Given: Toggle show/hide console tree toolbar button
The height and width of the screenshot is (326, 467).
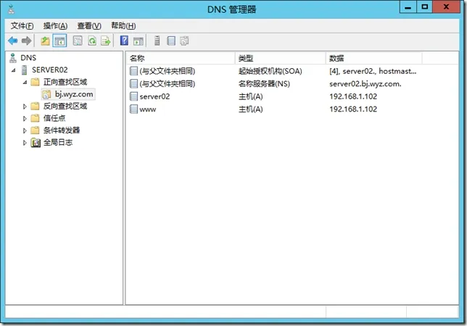Looking at the screenshot, I should tap(59, 41).
